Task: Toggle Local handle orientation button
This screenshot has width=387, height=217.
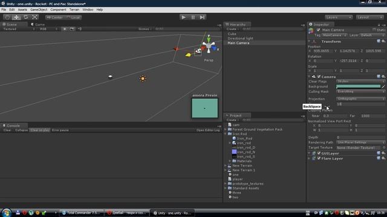Action: click(73, 17)
